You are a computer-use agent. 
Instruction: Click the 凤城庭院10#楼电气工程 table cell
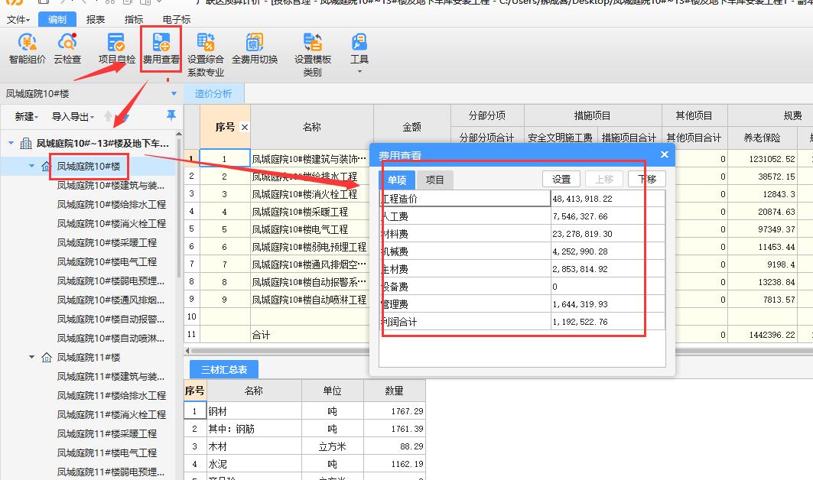coord(311,229)
